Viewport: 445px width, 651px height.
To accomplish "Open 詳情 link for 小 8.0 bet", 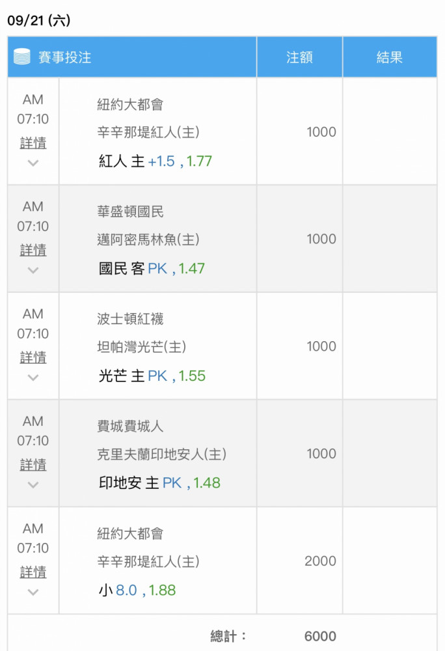I will pyautogui.click(x=33, y=572).
